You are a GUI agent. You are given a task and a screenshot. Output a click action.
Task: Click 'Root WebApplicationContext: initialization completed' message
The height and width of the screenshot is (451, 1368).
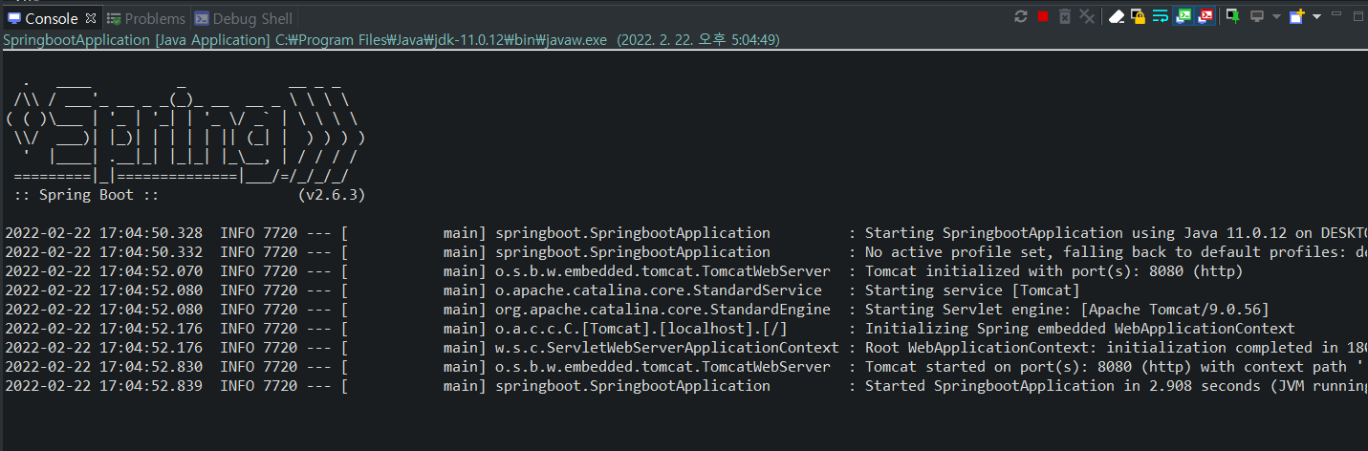pos(1117,348)
